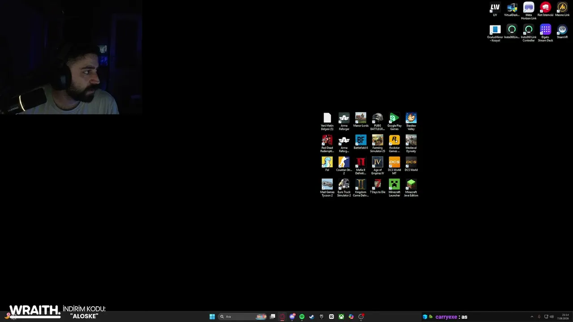Select the Euro Truck Simulator 2 shortcut
Screen dimensions: 573x322
[x=344, y=188]
